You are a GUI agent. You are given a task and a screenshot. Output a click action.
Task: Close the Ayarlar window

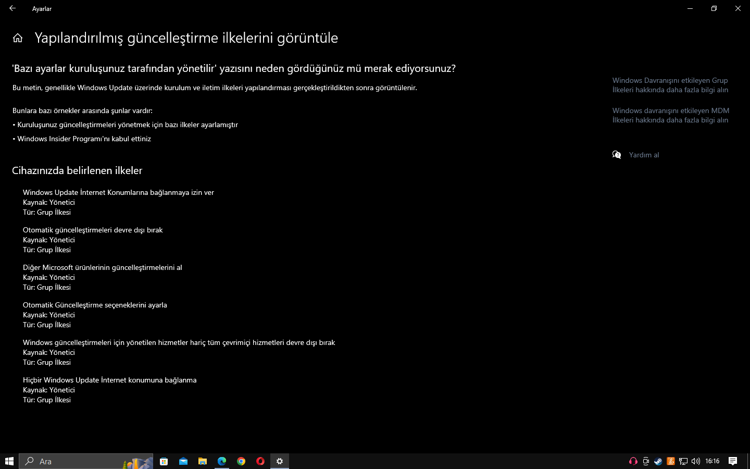point(738,8)
